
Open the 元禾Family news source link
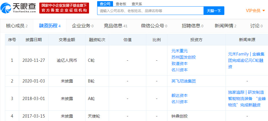point(246,60)
